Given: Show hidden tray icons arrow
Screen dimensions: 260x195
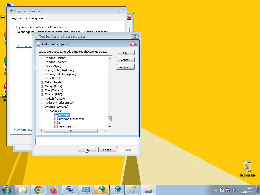Looking at the screenshot, I should point(216,190).
